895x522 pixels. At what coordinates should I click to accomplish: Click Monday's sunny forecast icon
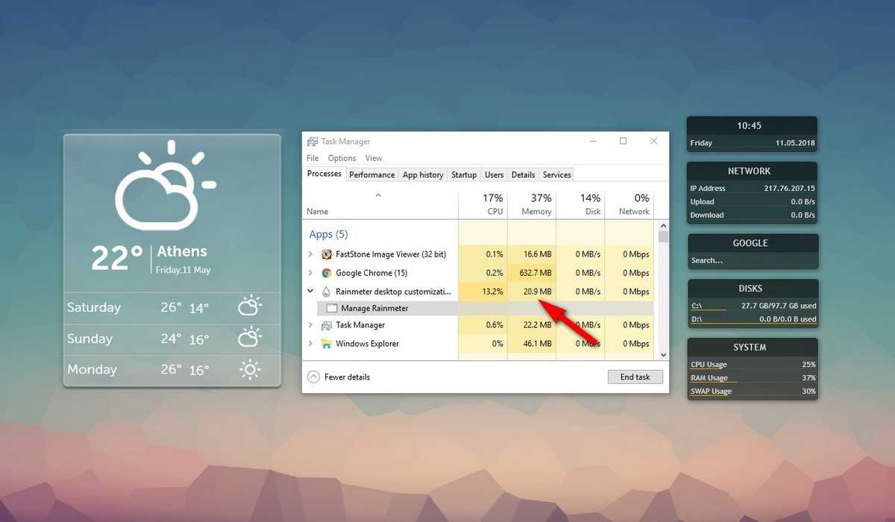(x=249, y=370)
